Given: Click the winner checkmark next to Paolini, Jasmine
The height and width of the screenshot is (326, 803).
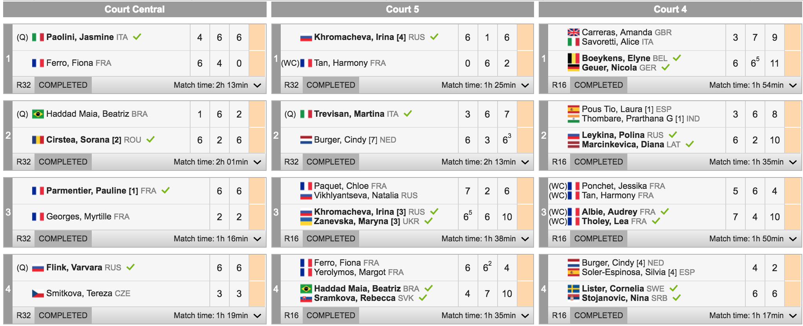Looking at the screenshot, I should (x=137, y=37).
